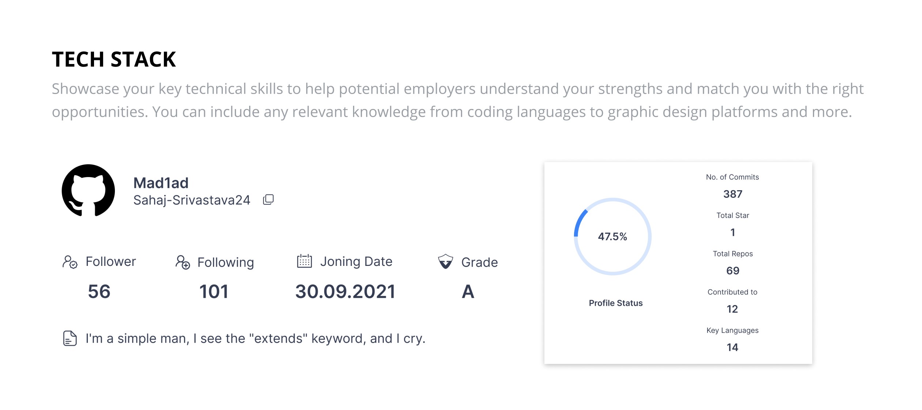Click the Profile Status label
This screenshot has height=410, width=922.
click(615, 303)
